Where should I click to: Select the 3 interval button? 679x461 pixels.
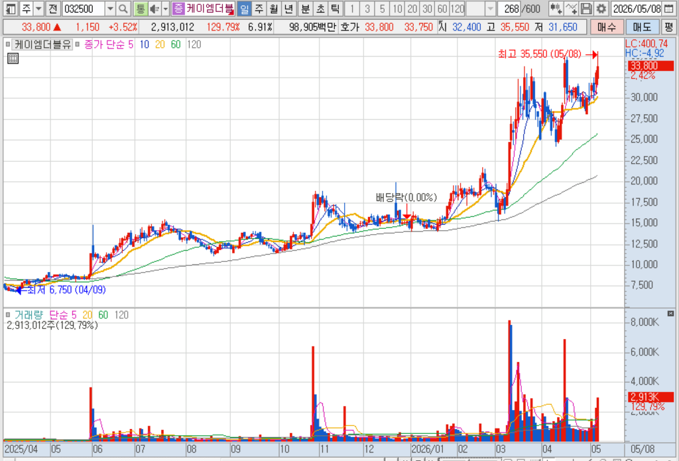(367, 8)
